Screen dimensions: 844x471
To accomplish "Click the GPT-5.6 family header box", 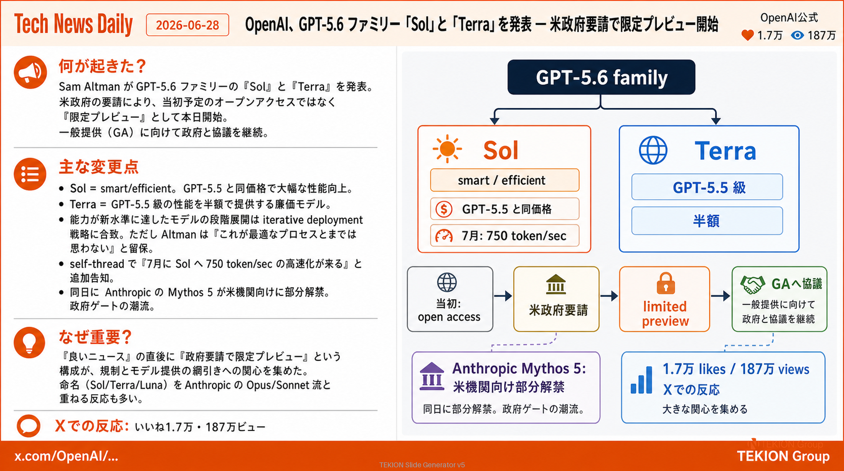I will coord(601,77).
